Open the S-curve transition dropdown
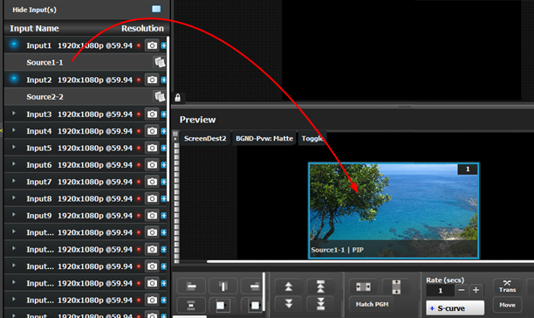The image size is (534, 318). 455,308
